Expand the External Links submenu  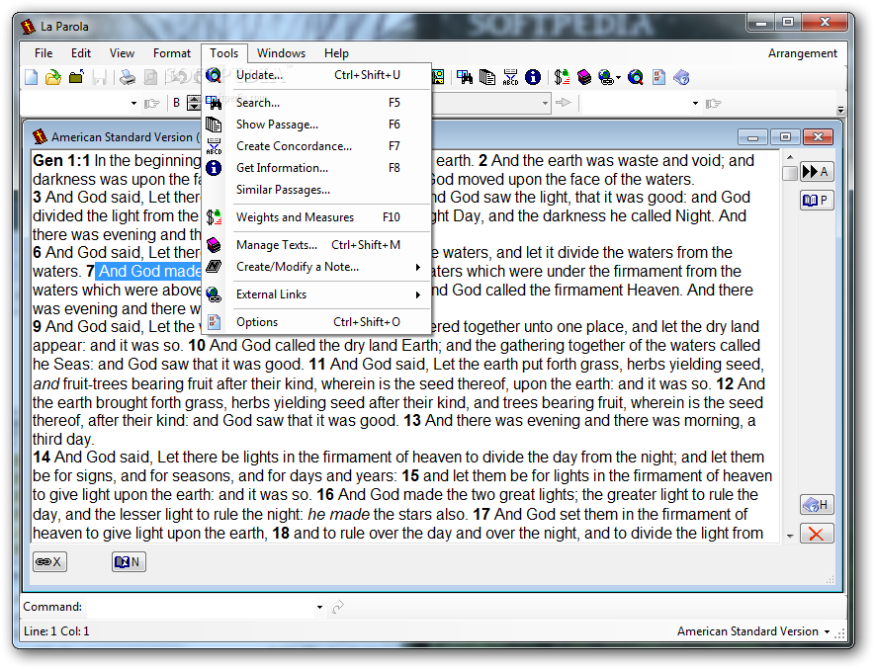tap(417, 294)
